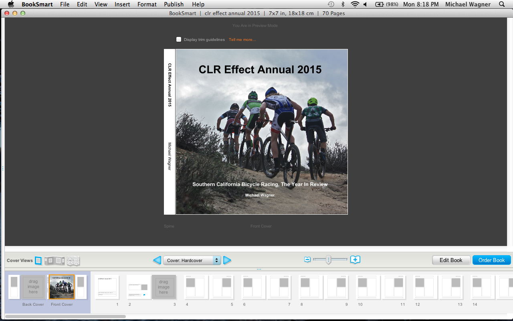This screenshot has height=321, width=513.
Task: Select the page 3 thumbnail
Action: pos(164,287)
